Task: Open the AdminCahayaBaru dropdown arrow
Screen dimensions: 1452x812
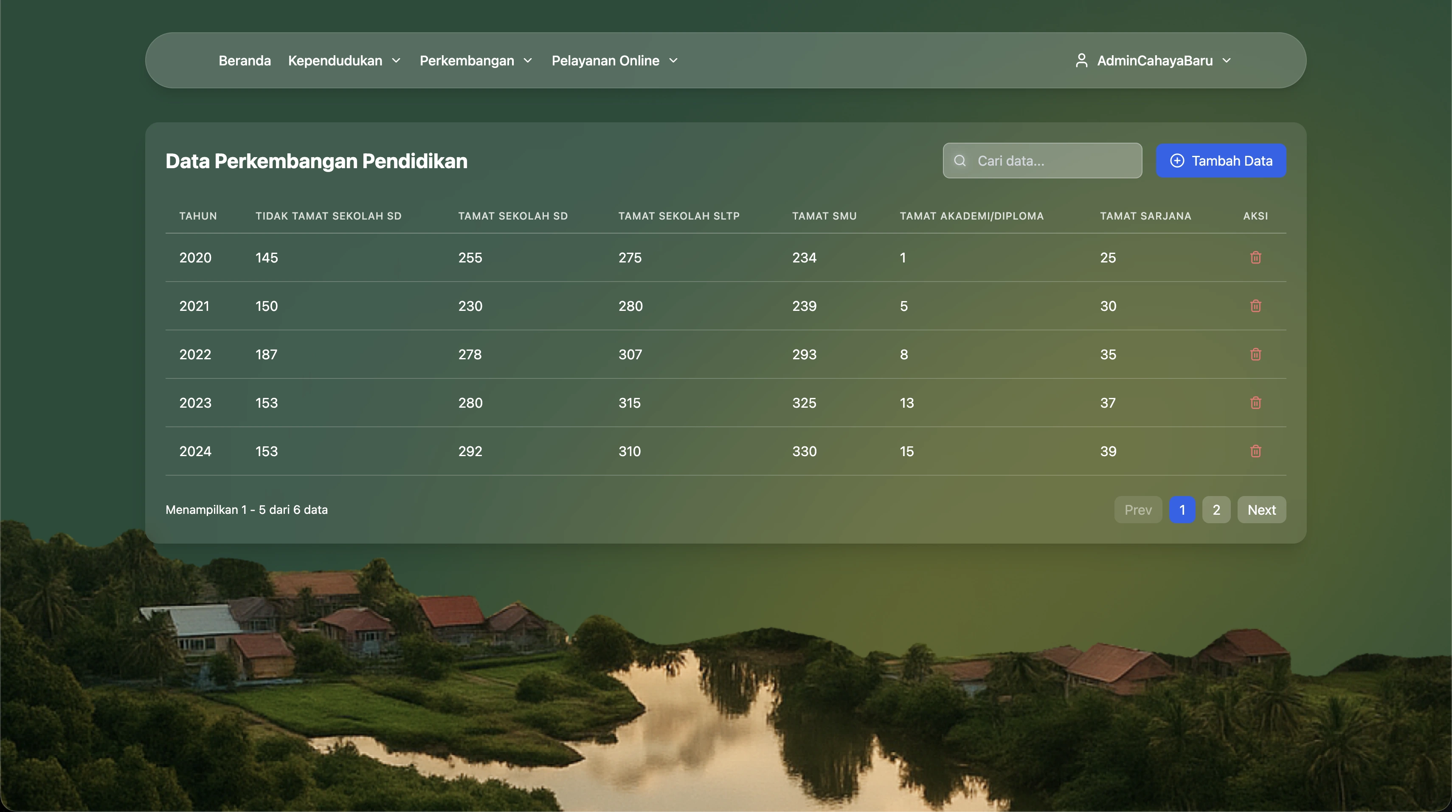Action: (1227, 60)
